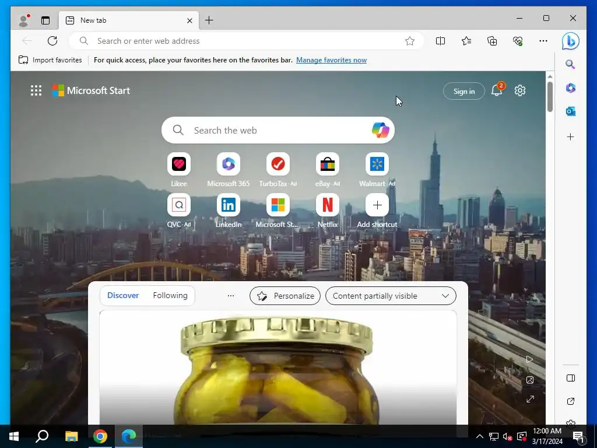597x448 pixels.
Task: Open the Microsoft Store shortcut tile
Action: (x=278, y=211)
